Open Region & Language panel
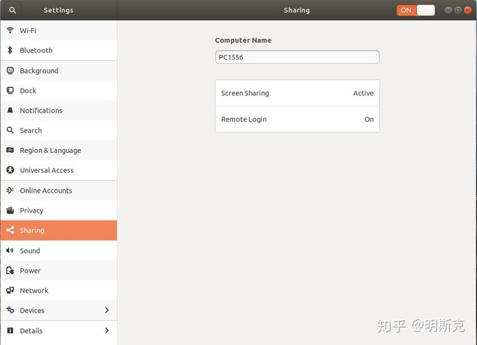477x345 pixels. pos(59,150)
